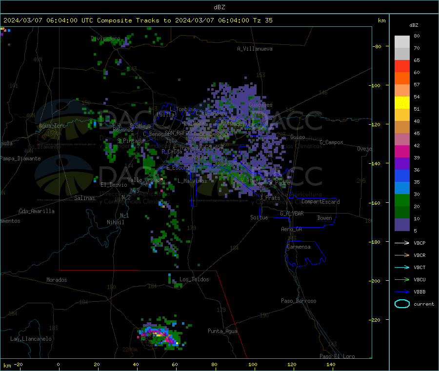Image resolution: width=439 pixels, height=371 pixels.
Task: Click the Soitue map label
Action: (x=259, y=217)
